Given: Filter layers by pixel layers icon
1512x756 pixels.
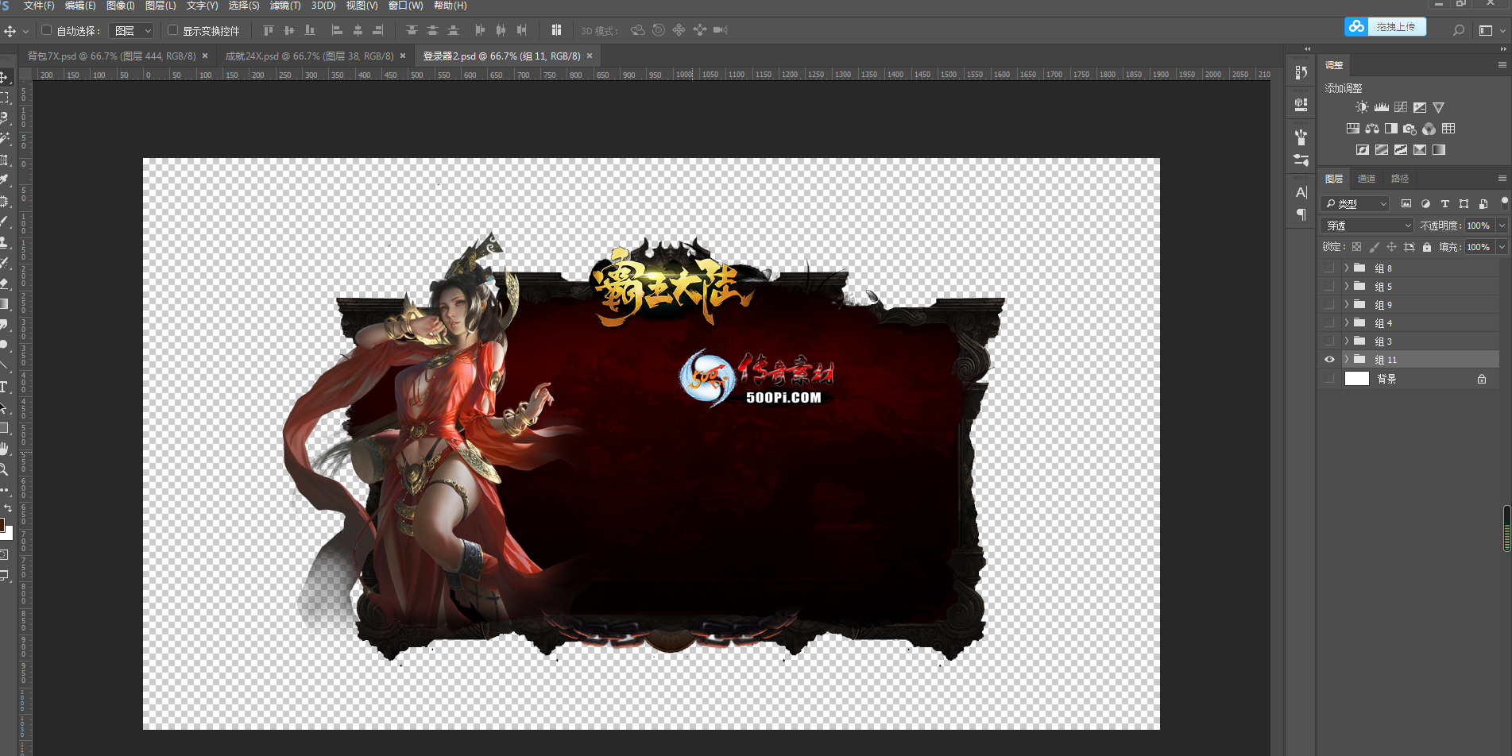Looking at the screenshot, I should coord(1406,204).
